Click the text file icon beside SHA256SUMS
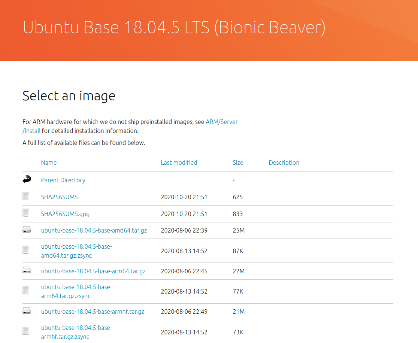Screen dimensions: 418x343 point(26,196)
